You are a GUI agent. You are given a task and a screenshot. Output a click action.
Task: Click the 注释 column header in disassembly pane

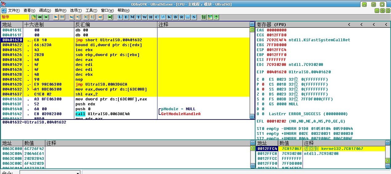[203, 25]
